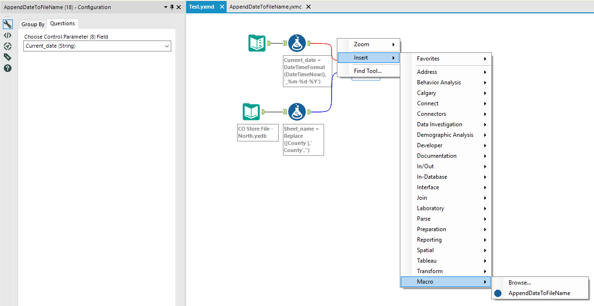The image size is (594, 306).
Task: Open the Annotation tag icon
Action: point(8,57)
